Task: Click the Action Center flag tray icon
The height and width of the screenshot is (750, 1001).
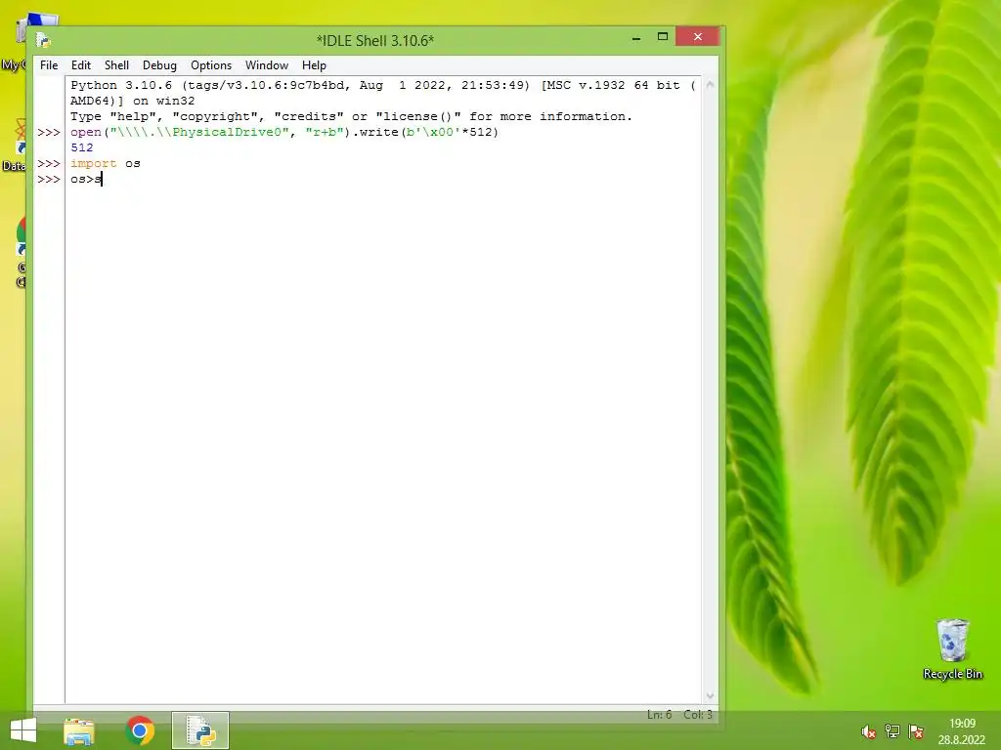Action: tap(916, 731)
